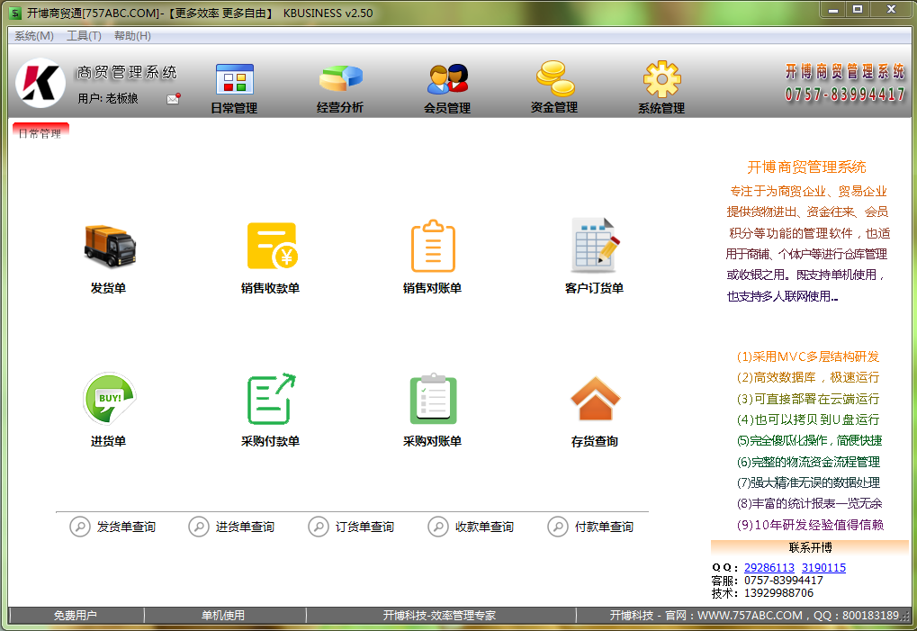
Task: Open 进货单 BUY icon
Action: pos(110,398)
